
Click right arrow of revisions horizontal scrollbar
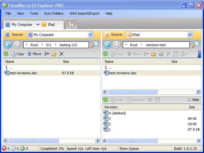click(199, 141)
